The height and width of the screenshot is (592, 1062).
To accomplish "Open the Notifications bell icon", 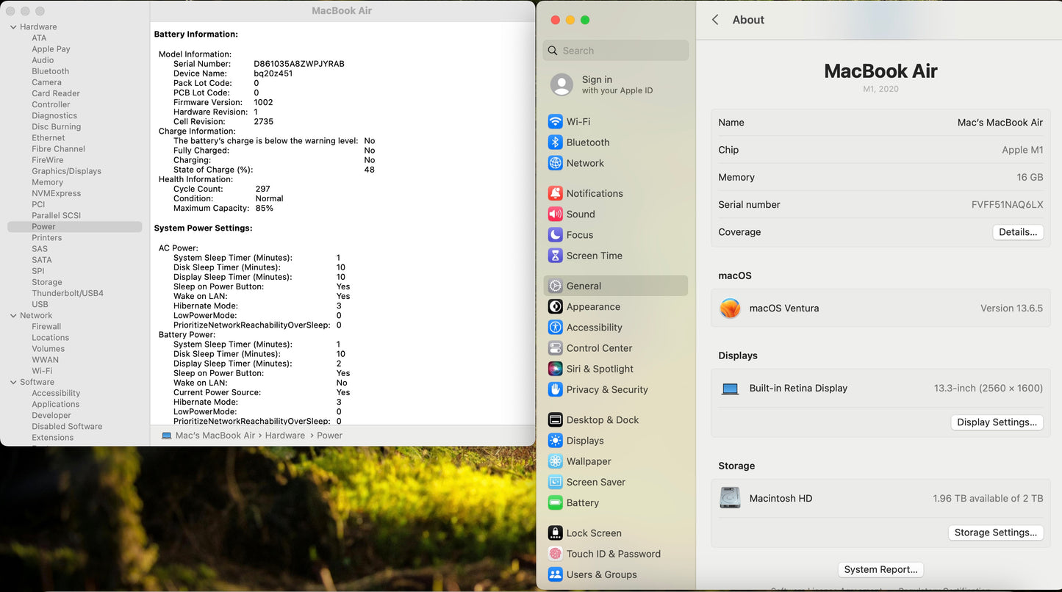I will 555,194.
